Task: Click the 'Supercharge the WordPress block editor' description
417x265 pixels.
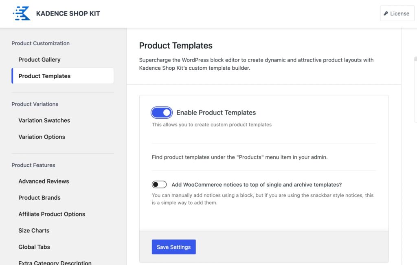Action: click(257, 64)
